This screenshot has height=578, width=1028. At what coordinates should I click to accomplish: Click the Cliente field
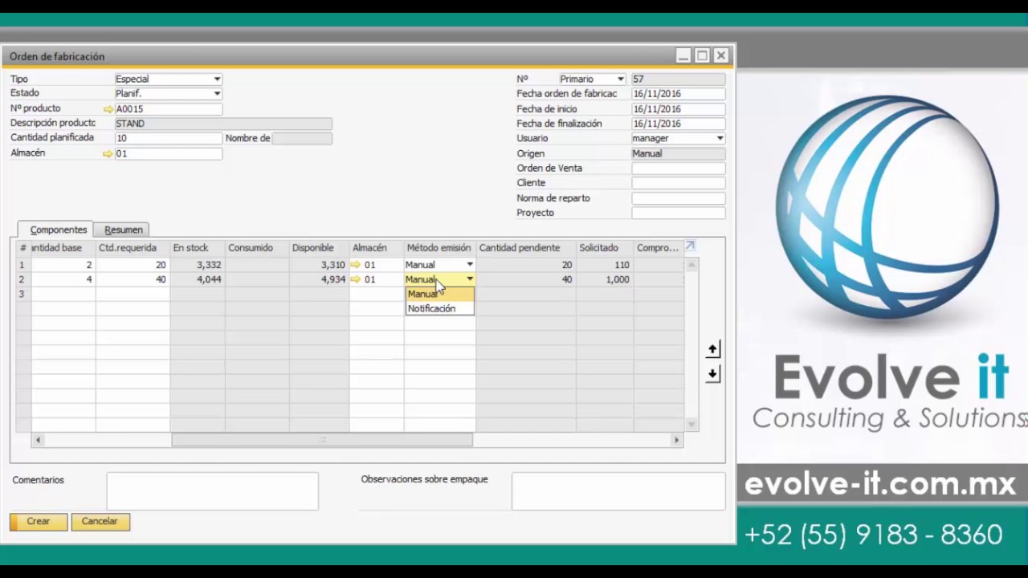(x=678, y=183)
